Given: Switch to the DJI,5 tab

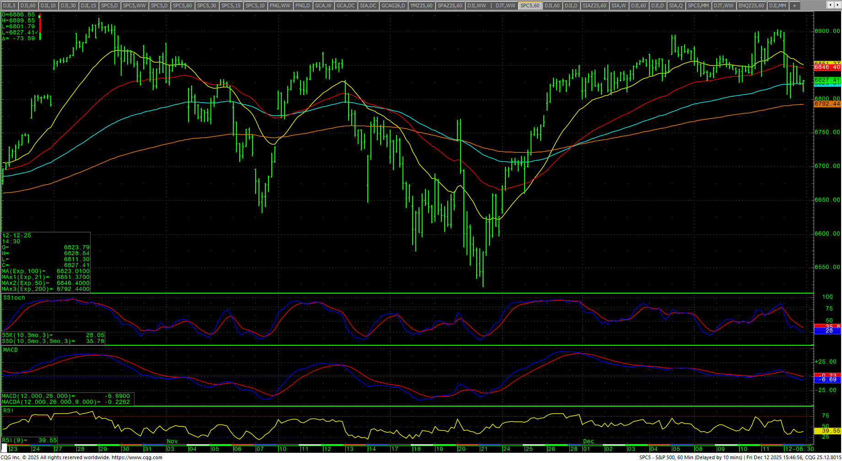Looking at the screenshot, I should click(x=9, y=5).
